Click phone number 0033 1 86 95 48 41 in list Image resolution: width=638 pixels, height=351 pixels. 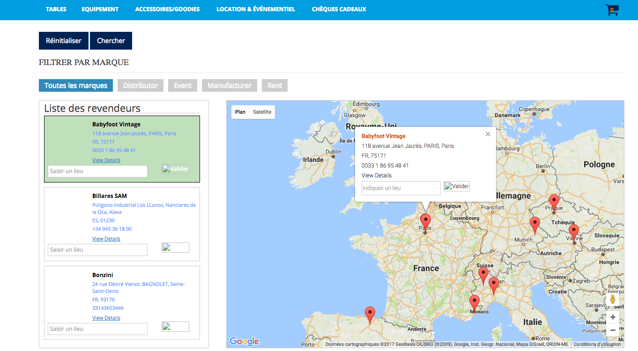point(114,151)
